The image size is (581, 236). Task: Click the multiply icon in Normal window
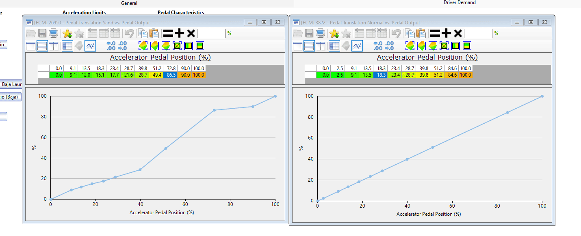click(x=457, y=33)
